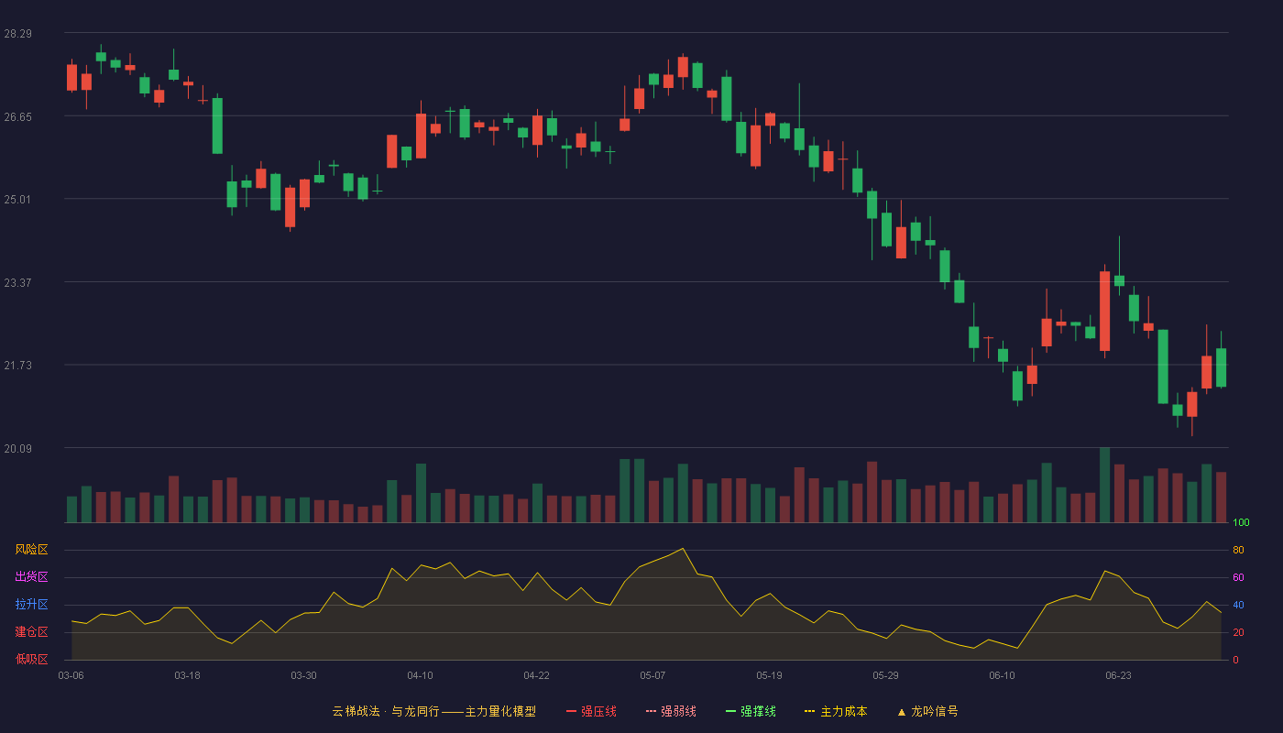Click the blue 40 indicator axis value

1238,605
